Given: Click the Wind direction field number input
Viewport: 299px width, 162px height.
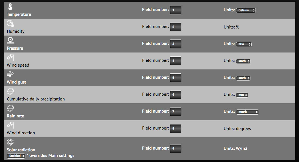Looking at the screenshot, I should 175,129.
